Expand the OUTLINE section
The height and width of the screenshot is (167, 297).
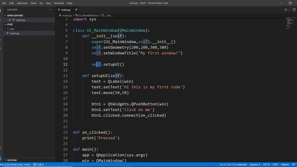[x=12, y=160]
